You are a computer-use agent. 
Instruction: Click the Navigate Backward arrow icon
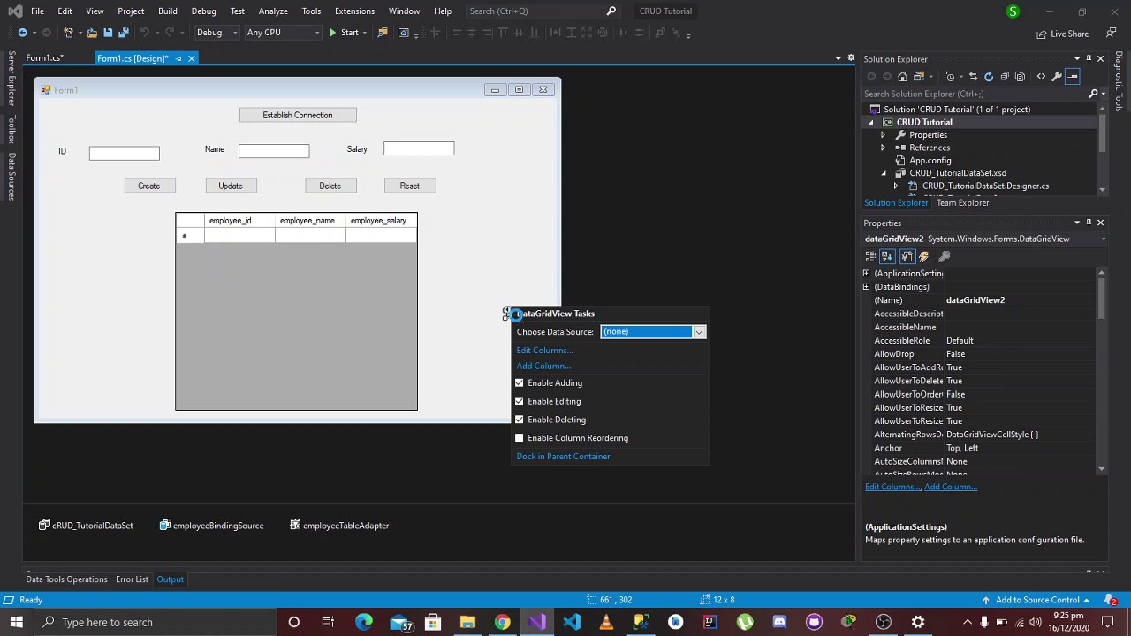[x=22, y=33]
